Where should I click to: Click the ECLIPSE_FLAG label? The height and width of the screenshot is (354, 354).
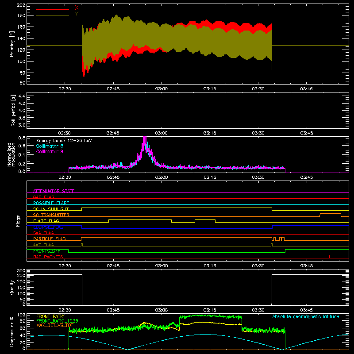pyautogui.click(x=48, y=227)
